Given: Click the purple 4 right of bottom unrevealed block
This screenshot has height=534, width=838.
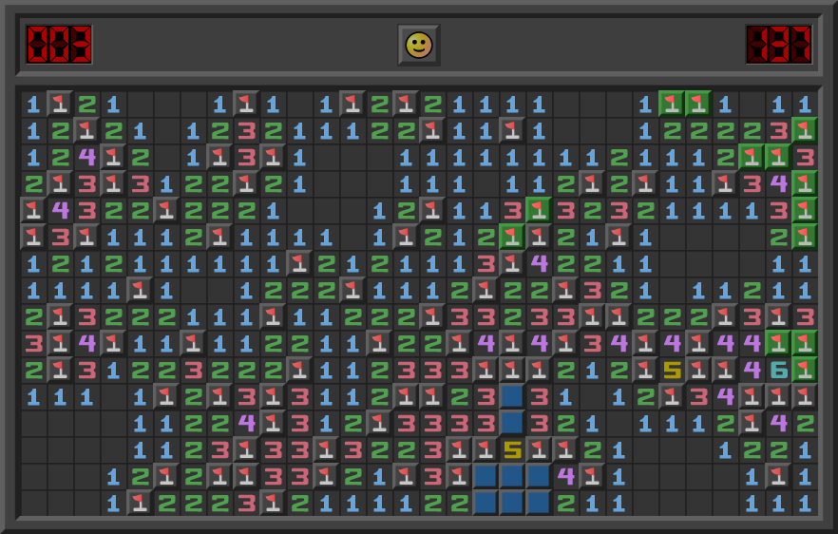Looking at the screenshot, I should click(x=565, y=476).
